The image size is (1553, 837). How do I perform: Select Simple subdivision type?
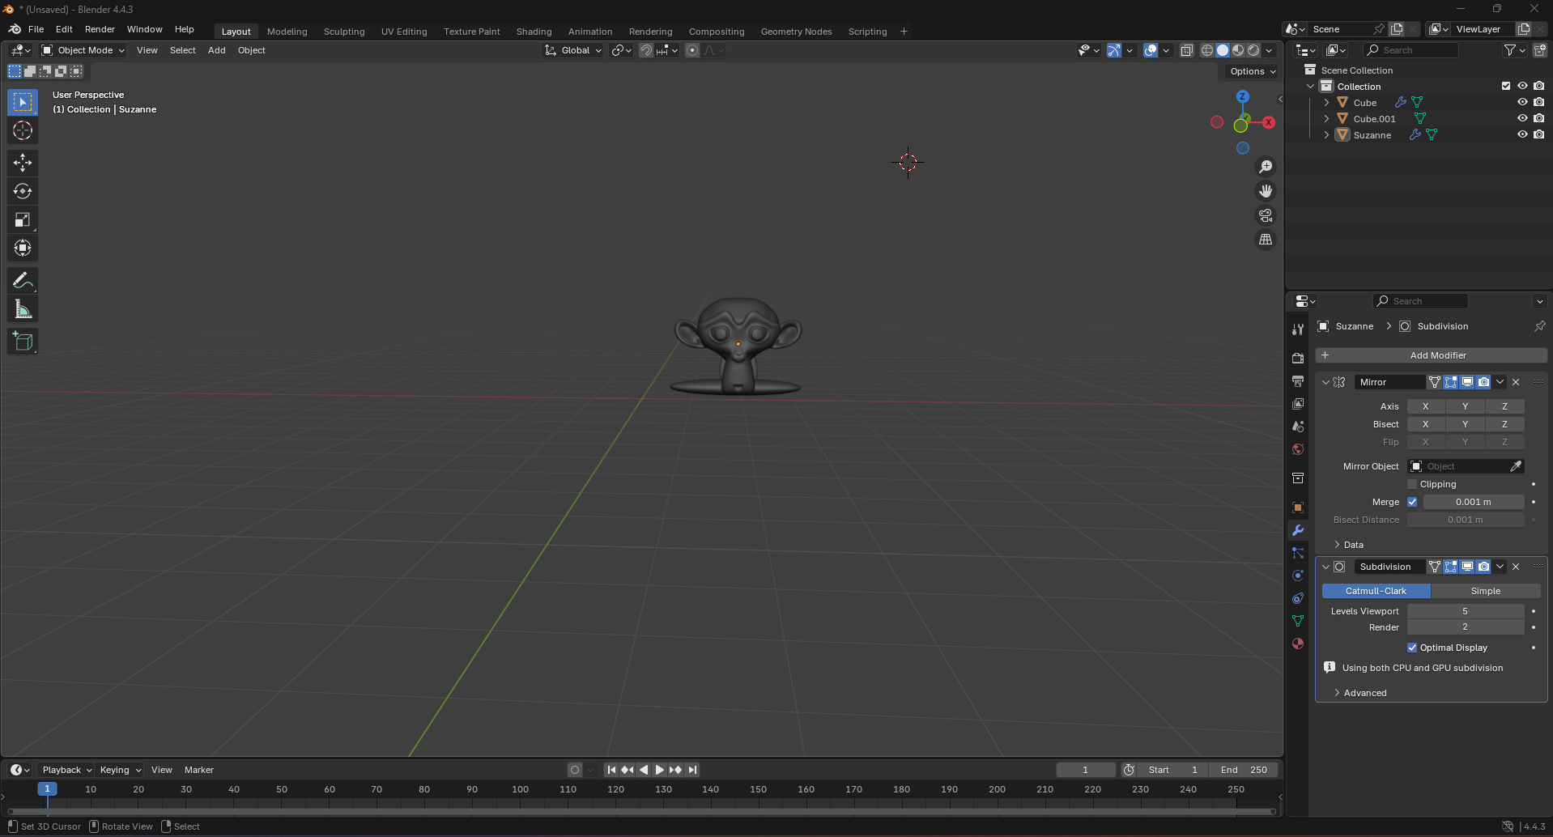click(1486, 591)
